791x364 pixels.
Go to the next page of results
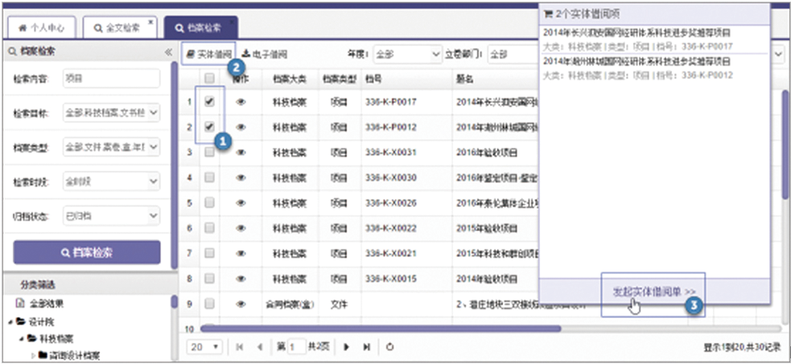347,346
